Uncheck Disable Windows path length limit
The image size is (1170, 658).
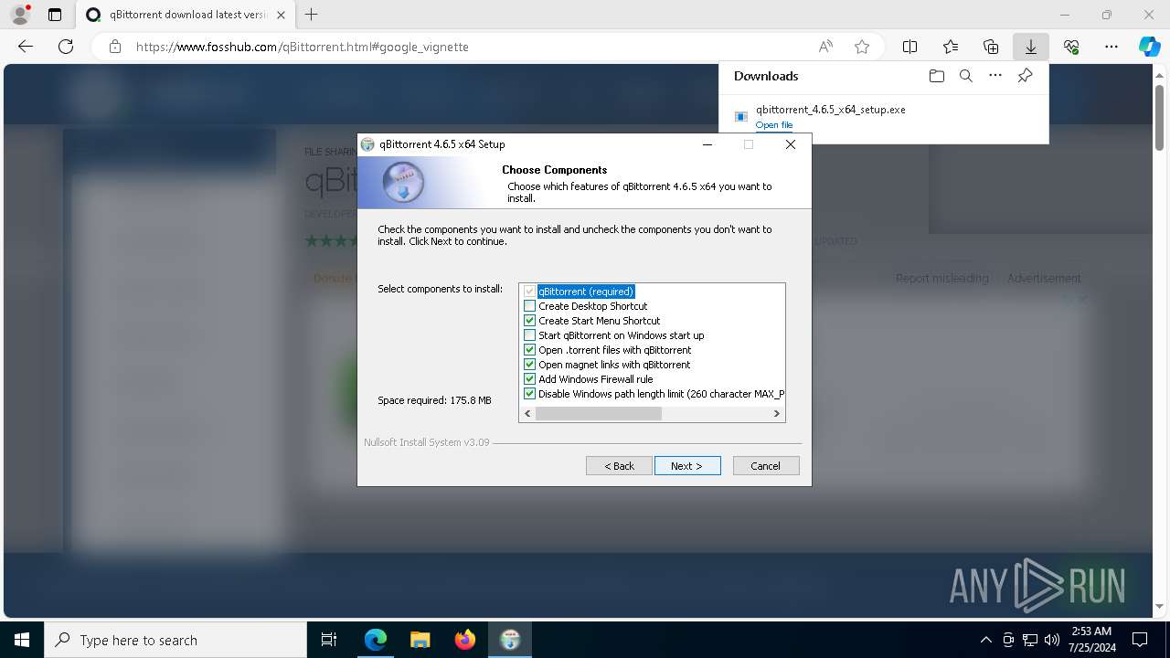(529, 394)
